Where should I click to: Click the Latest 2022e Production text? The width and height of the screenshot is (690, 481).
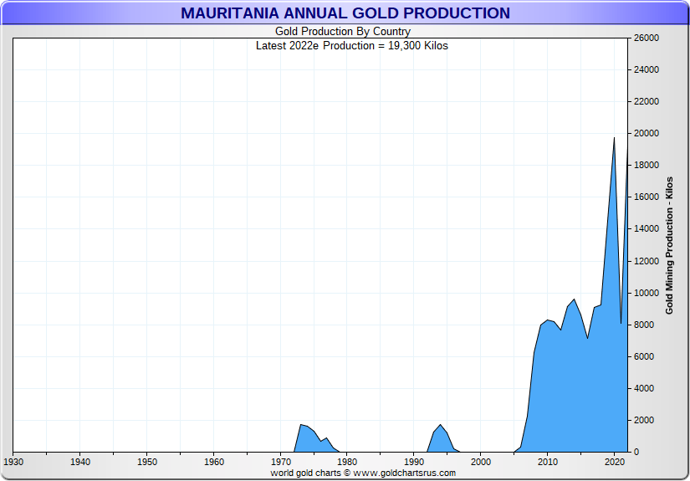pos(351,46)
